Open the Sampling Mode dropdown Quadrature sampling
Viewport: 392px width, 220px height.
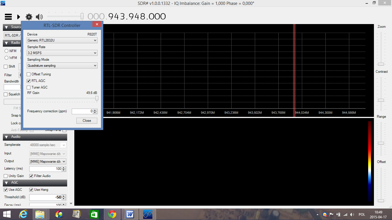[x=62, y=66]
